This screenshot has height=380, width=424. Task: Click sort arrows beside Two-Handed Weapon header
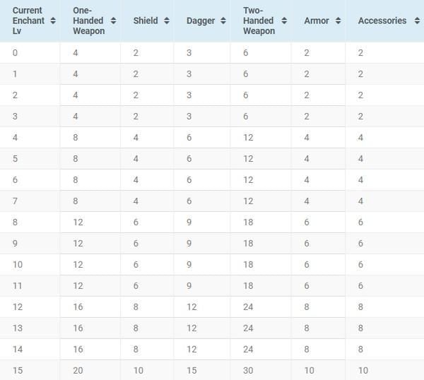pyautogui.click(x=283, y=21)
